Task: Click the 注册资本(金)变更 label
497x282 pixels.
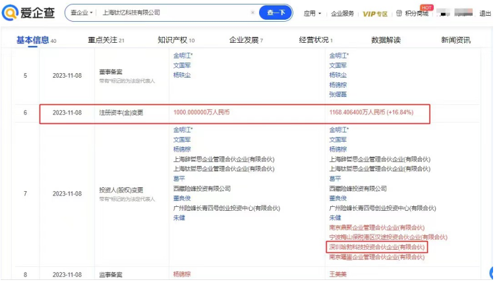Action: pos(121,113)
